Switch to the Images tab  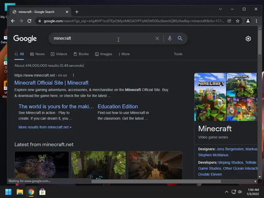(x=104, y=54)
